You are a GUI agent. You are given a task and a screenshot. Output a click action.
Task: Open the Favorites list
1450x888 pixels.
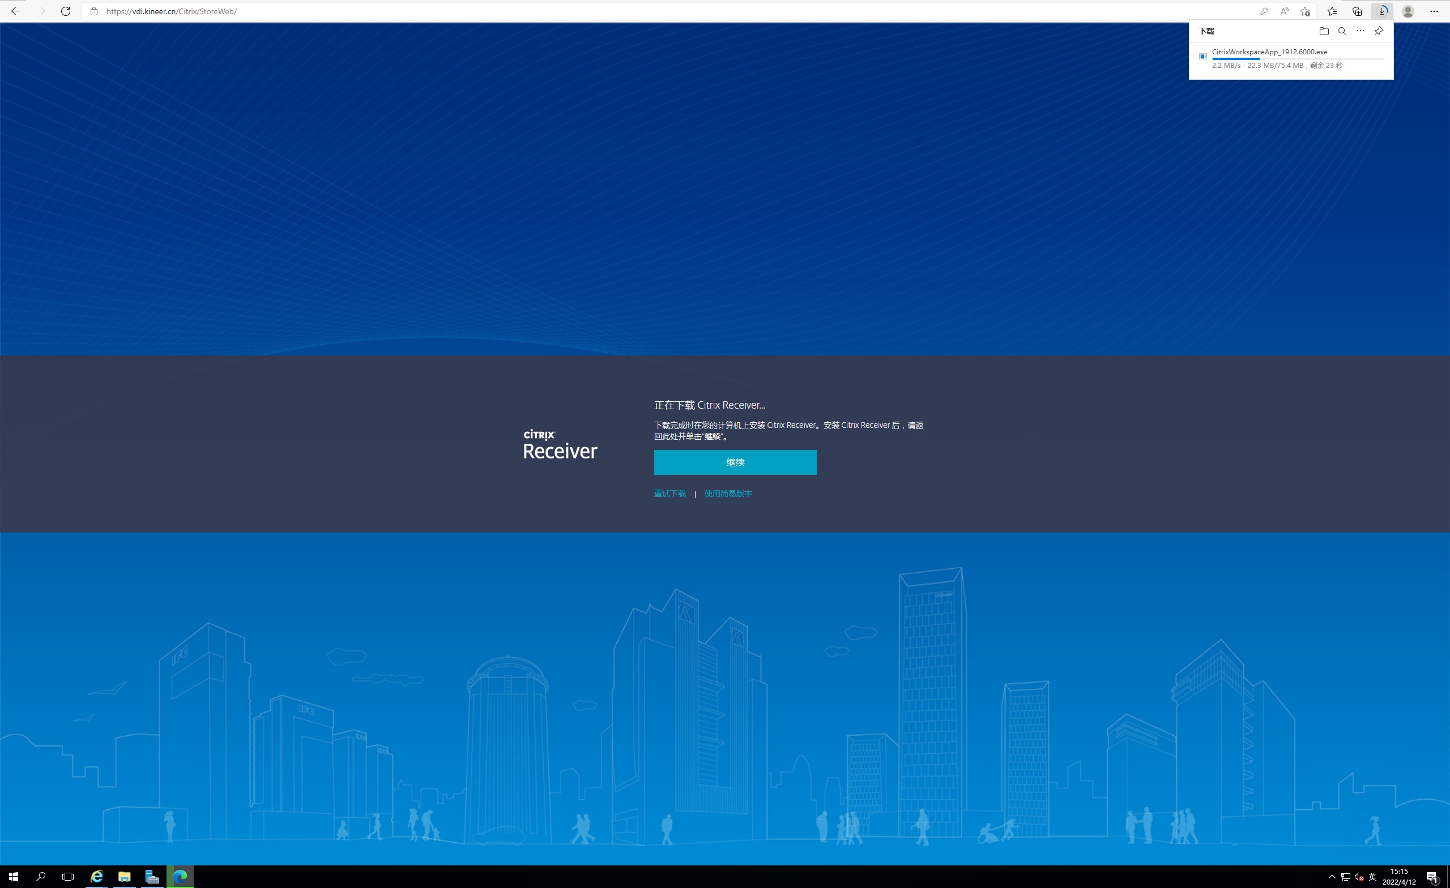click(1332, 11)
